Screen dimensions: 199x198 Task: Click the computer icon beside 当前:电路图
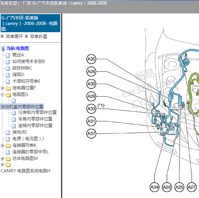pyautogui.click(x=3, y=49)
